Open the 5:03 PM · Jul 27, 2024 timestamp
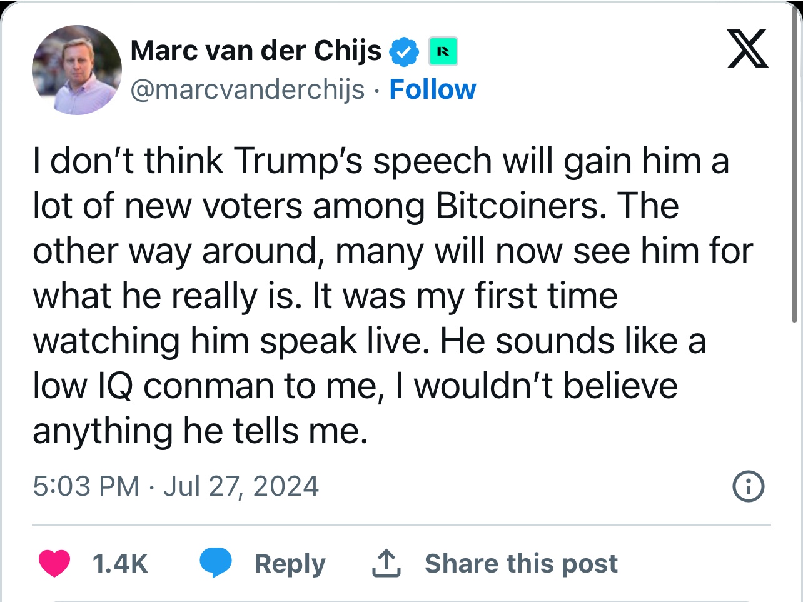 176,486
